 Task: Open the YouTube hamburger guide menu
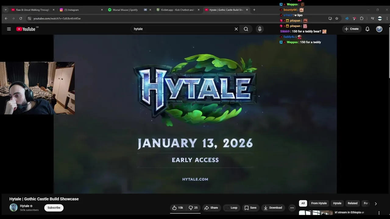pos(9,29)
